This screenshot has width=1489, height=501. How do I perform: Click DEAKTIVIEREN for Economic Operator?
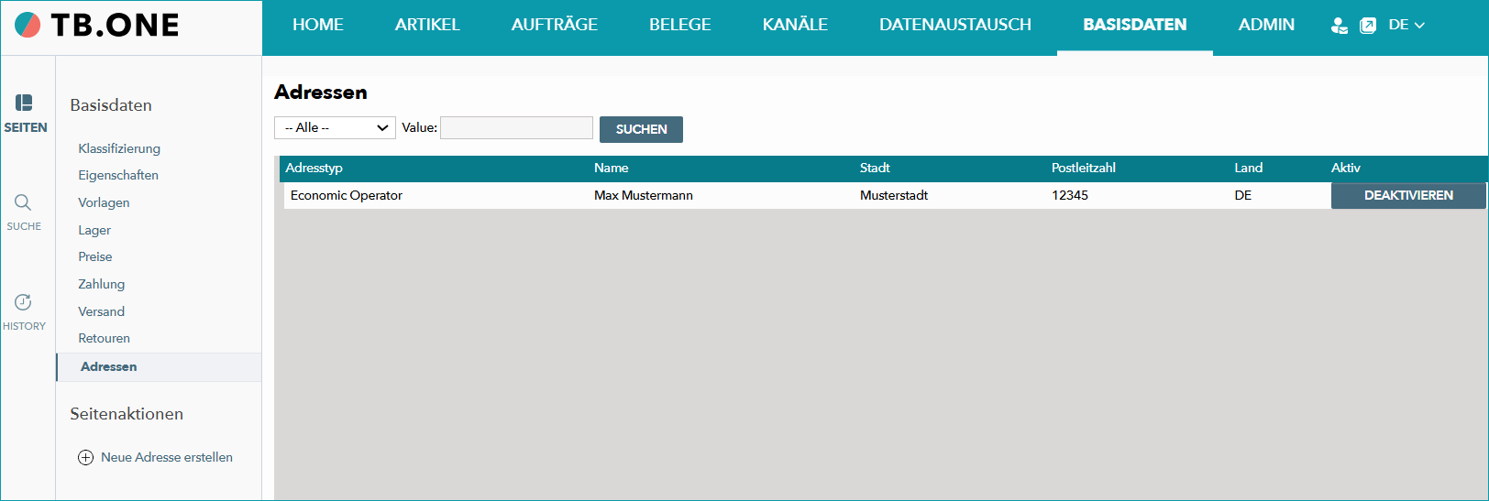tap(1408, 195)
